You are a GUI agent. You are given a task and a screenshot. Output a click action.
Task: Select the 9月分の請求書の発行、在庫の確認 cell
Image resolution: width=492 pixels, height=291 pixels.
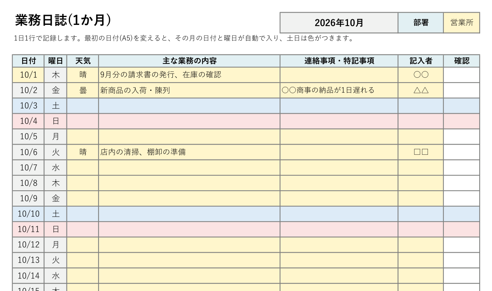(189, 75)
